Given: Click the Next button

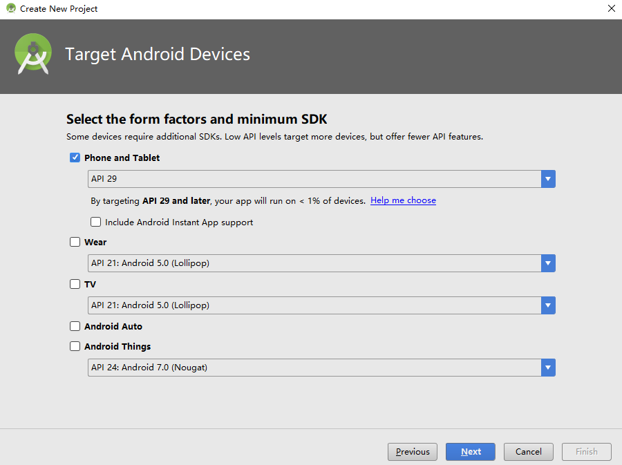Looking at the screenshot, I should click(470, 451).
